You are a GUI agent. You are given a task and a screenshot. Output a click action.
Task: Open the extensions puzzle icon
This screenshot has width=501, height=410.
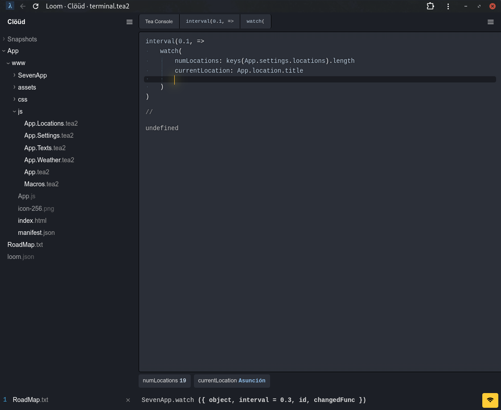(x=431, y=6)
